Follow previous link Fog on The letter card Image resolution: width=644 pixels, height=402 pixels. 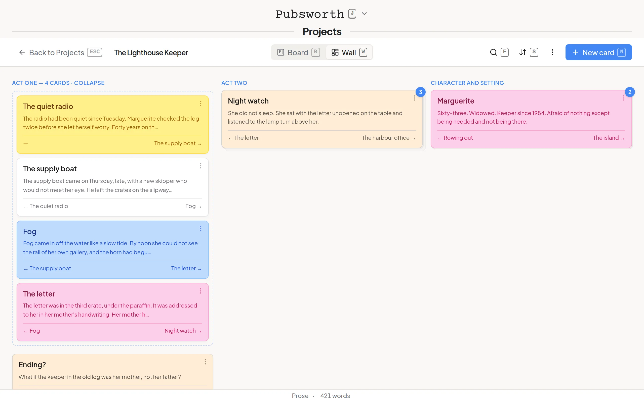click(x=32, y=331)
